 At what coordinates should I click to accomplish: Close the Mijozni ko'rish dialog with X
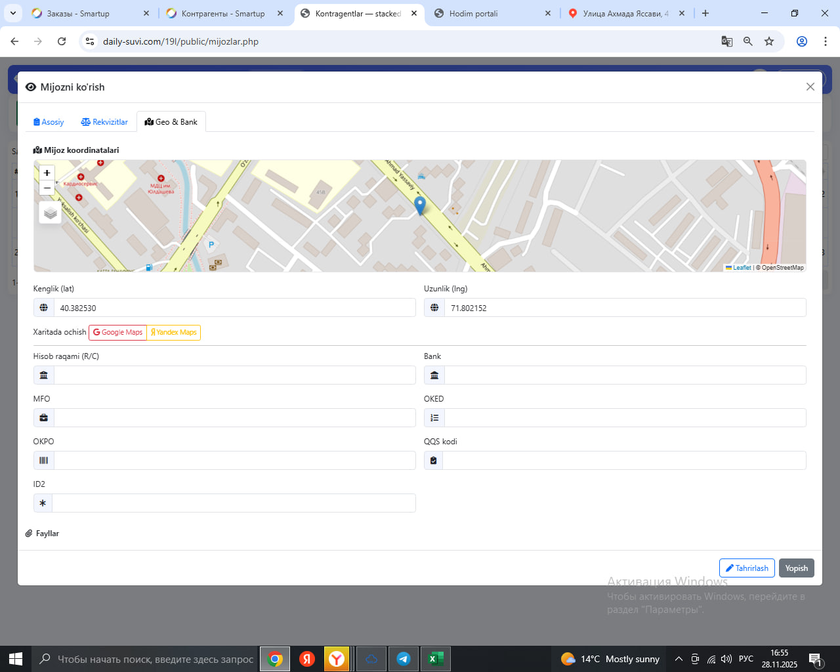(x=810, y=87)
